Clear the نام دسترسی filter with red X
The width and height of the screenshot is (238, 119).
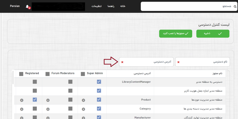tap(178, 62)
